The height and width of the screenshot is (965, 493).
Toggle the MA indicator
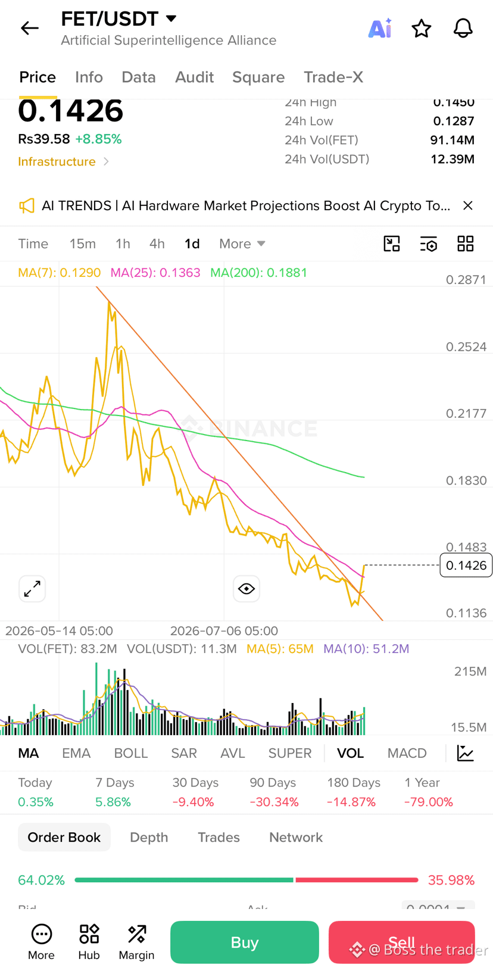pyautogui.click(x=29, y=754)
